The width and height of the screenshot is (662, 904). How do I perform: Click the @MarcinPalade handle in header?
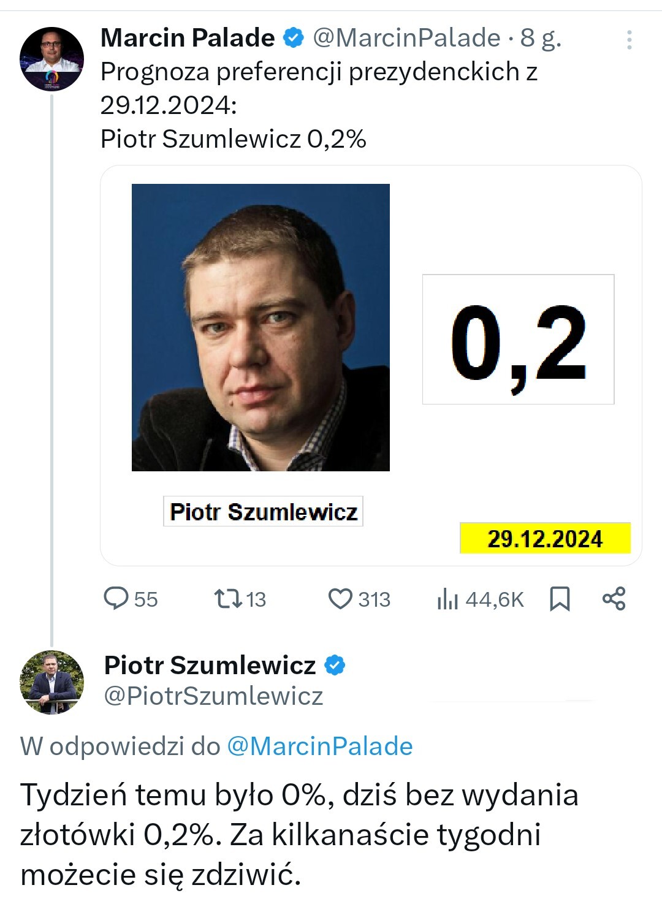tap(406, 38)
